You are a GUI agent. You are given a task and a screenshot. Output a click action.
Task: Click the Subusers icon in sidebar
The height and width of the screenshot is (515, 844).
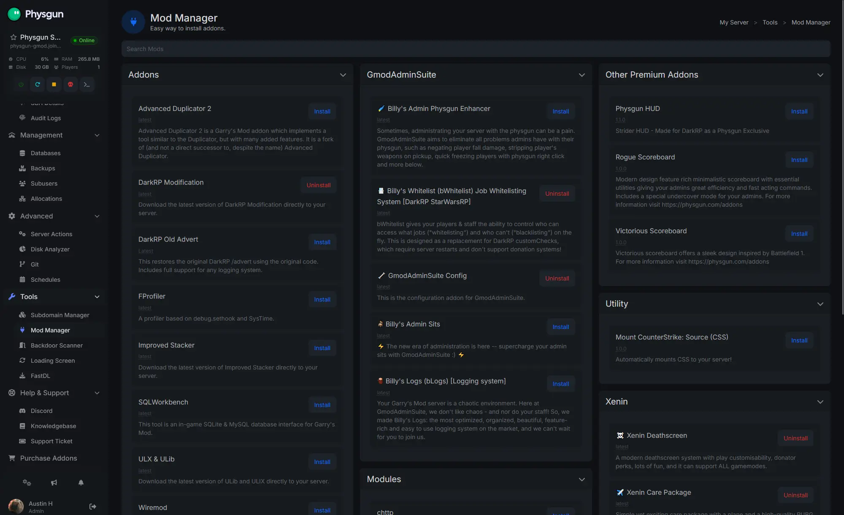coord(22,183)
